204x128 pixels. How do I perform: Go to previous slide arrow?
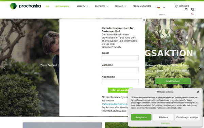pos(4,68)
